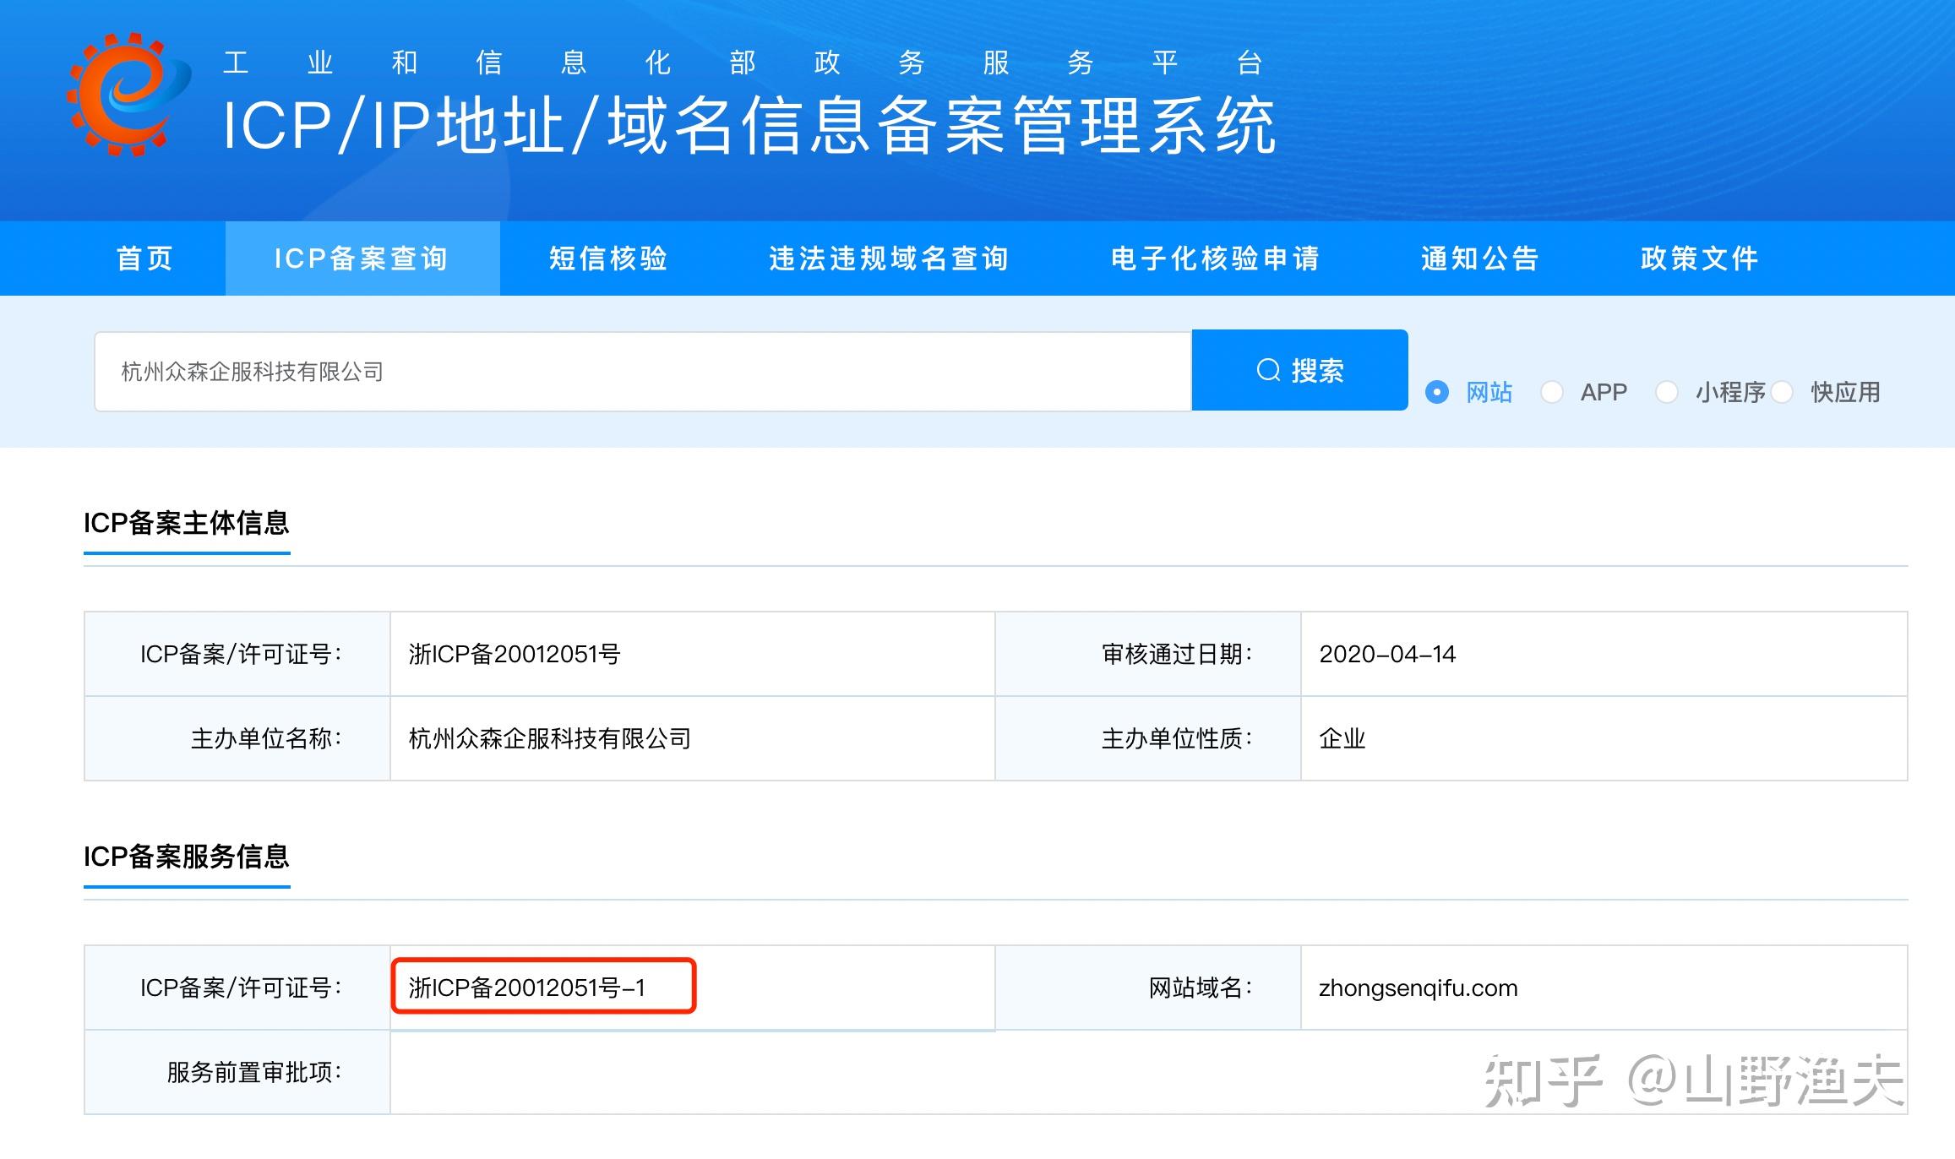Click the highlighted 浙ICP备20012051号-1 license number
Viewport: 1955px width, 1159px height.
click(x=543, y=985)
